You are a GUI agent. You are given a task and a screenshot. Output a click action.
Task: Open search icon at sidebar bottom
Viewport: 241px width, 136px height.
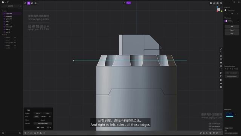point(20,133)
